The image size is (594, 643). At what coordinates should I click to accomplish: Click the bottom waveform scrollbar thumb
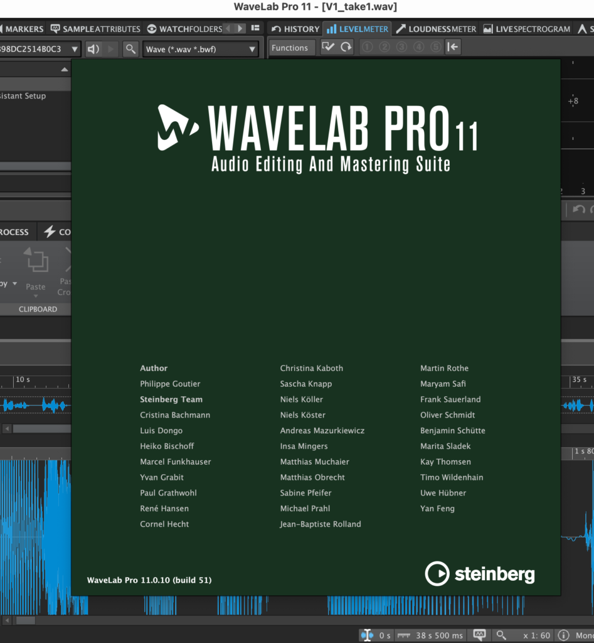pos(25,620)
